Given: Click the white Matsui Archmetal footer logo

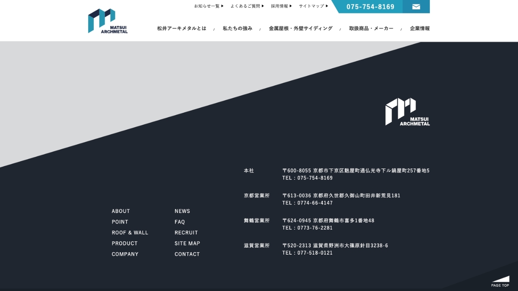Looking at the screenshot, I should (407, 112).
